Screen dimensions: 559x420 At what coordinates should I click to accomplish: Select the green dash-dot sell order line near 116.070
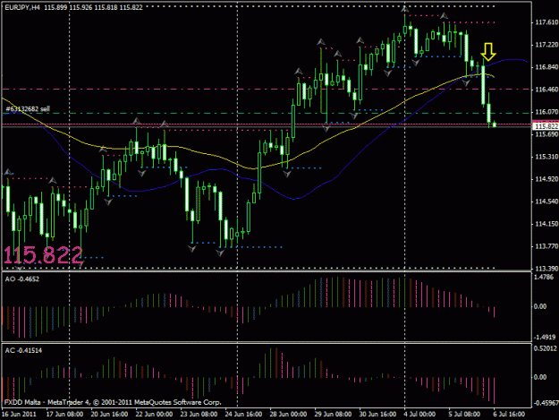(267, 114)
